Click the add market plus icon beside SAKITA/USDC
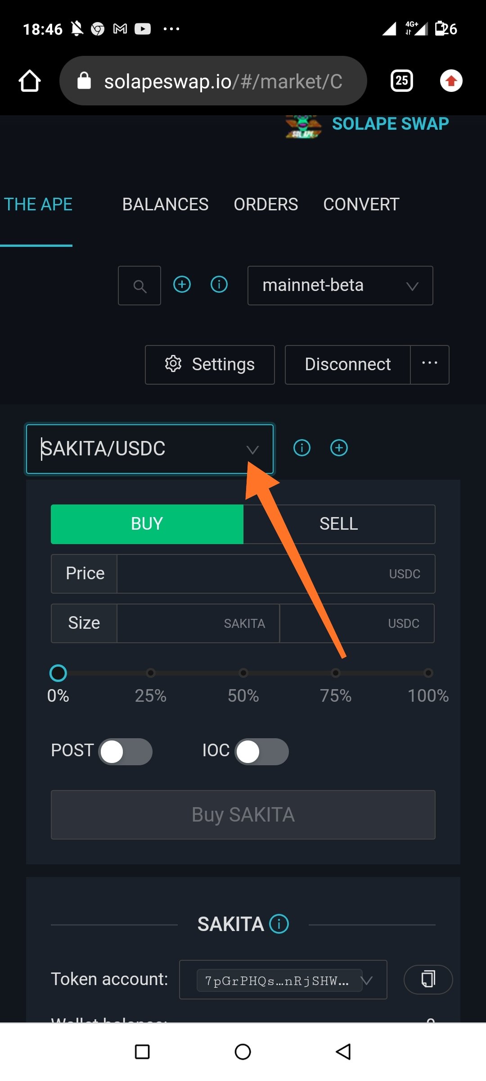 (x=339, y=448)
